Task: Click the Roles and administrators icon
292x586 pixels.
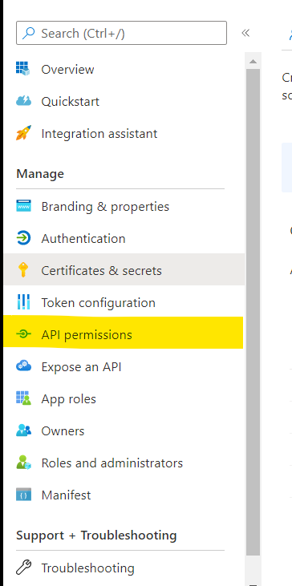Action: click(23, 463)
